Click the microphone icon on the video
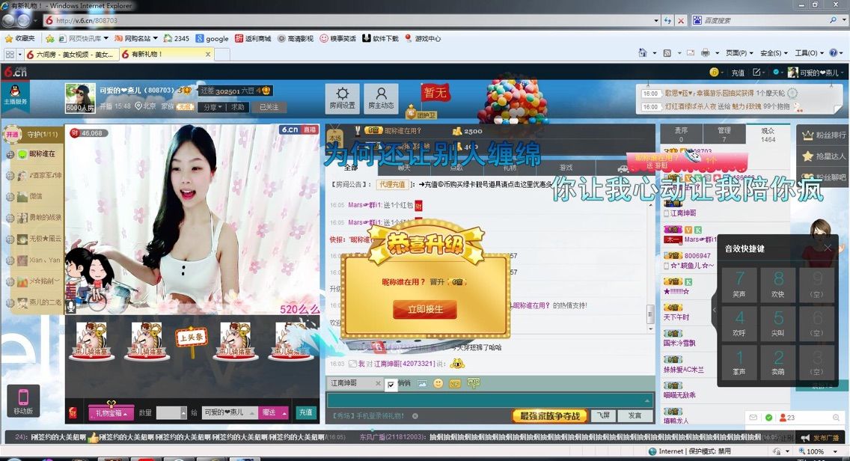 click(x=70, y=308)
